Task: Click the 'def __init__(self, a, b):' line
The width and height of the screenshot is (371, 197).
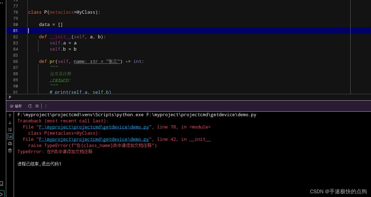Action: 72,37
